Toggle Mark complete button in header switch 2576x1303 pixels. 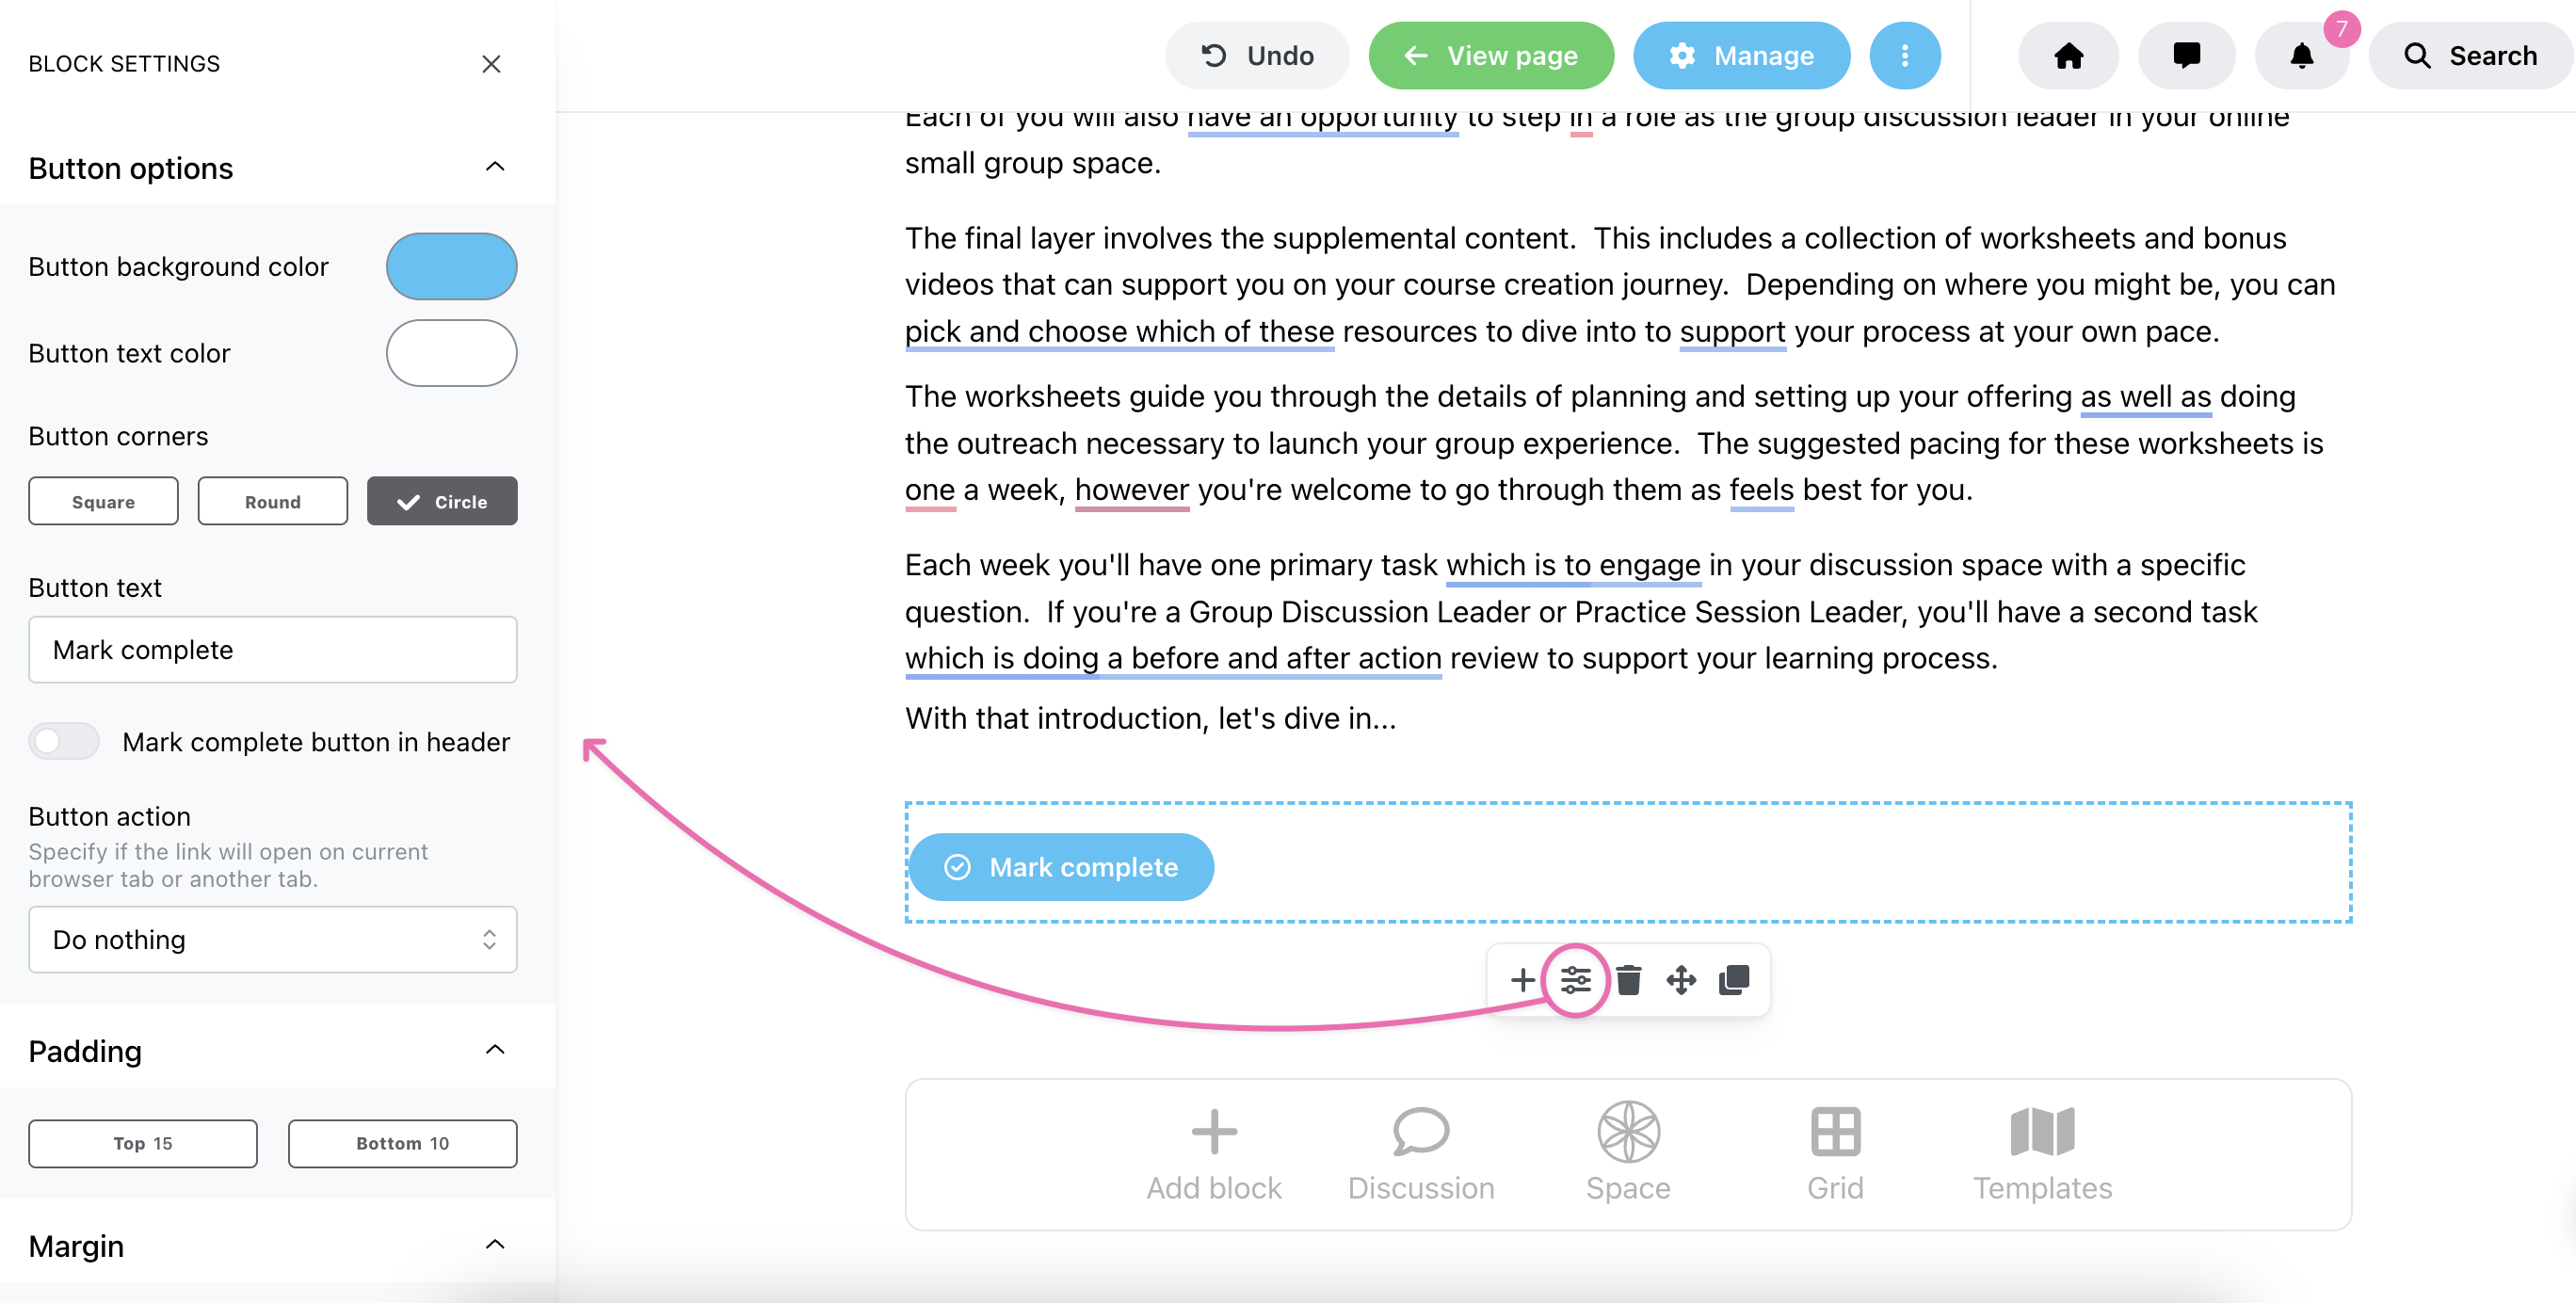[x=63, y=742]
